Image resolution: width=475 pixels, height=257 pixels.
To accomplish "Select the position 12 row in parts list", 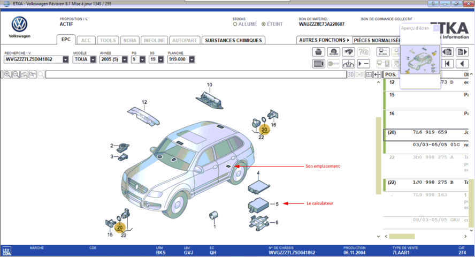I will [x=426, y=85].
